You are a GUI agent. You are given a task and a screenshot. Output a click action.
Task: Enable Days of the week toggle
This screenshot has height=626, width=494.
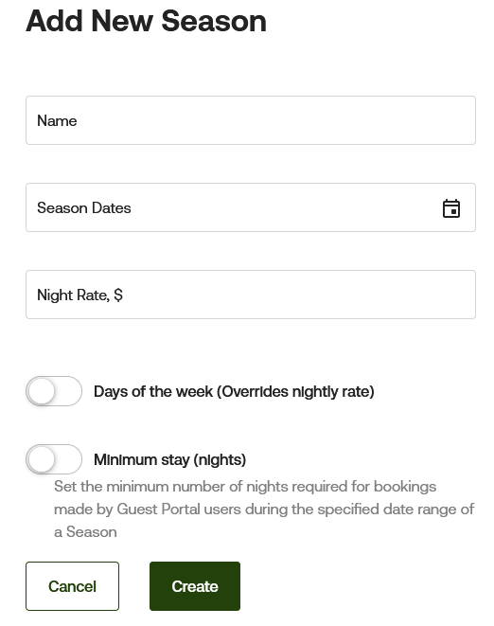(x=54, y=391)
